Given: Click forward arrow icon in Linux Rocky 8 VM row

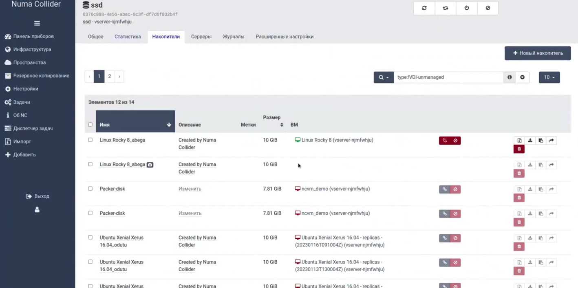Looking at the screenshot, I should [552, 141].
